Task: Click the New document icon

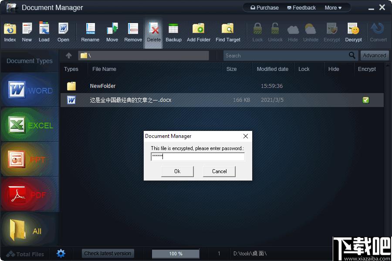Action: click(27, 28)
